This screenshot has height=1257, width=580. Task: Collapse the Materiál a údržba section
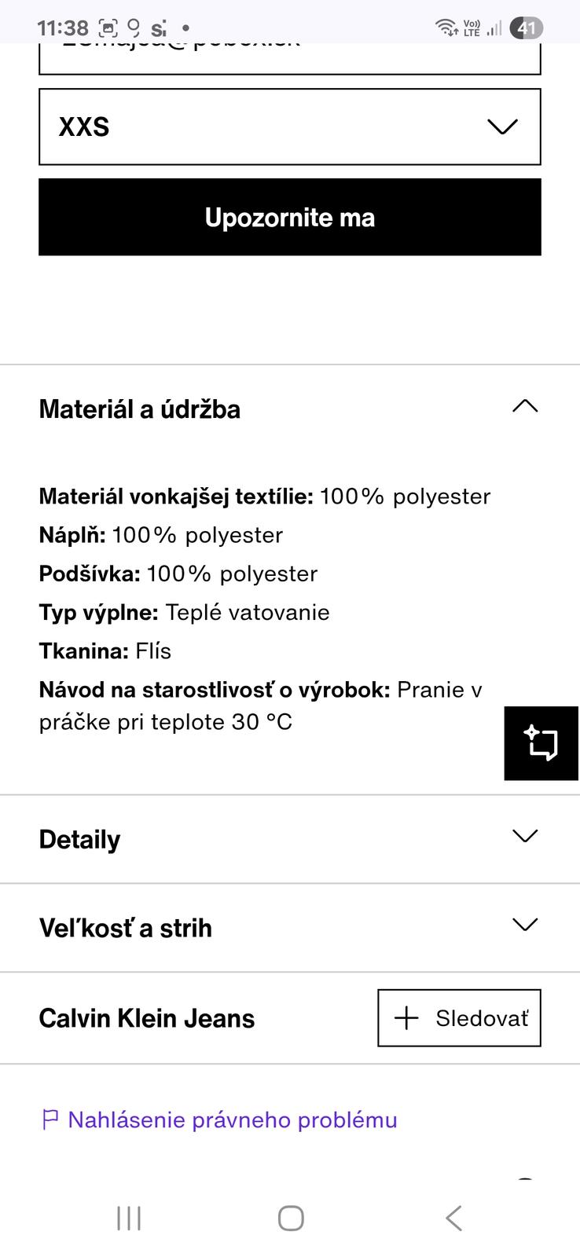coord(525,406)
